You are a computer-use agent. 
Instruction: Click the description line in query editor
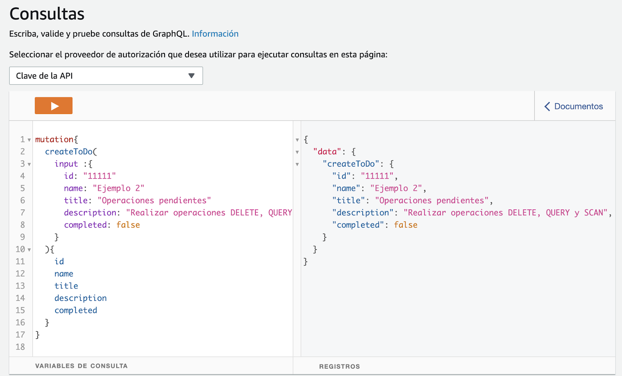coord(178,213)
